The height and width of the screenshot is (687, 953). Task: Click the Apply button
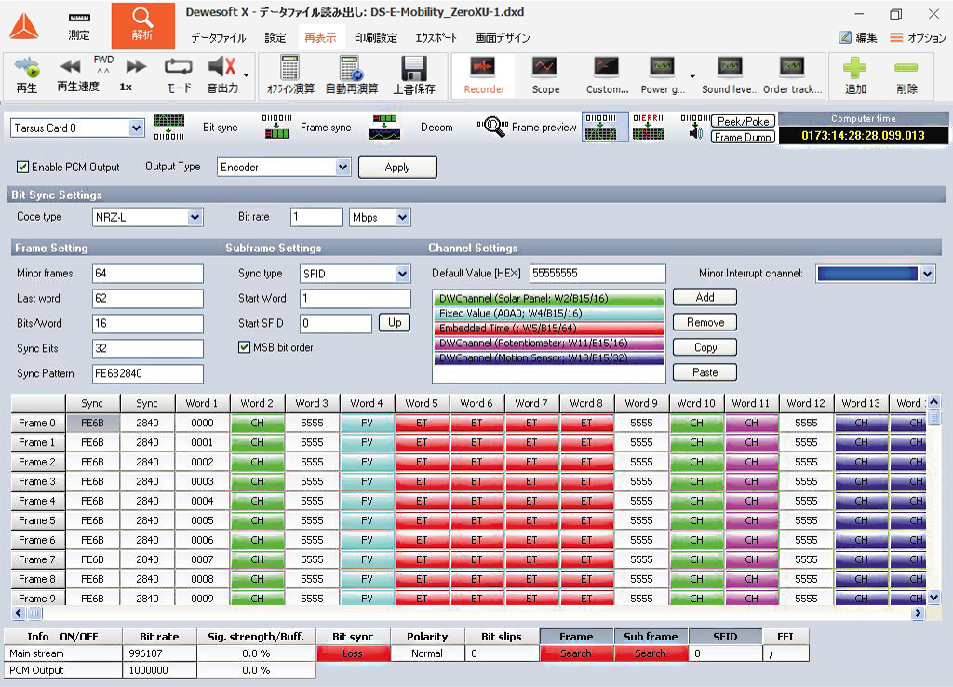(397, 168)
